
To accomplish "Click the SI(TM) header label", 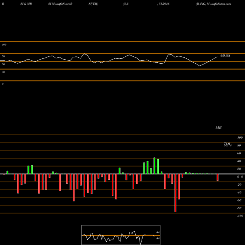I will (x=94, y=4).
